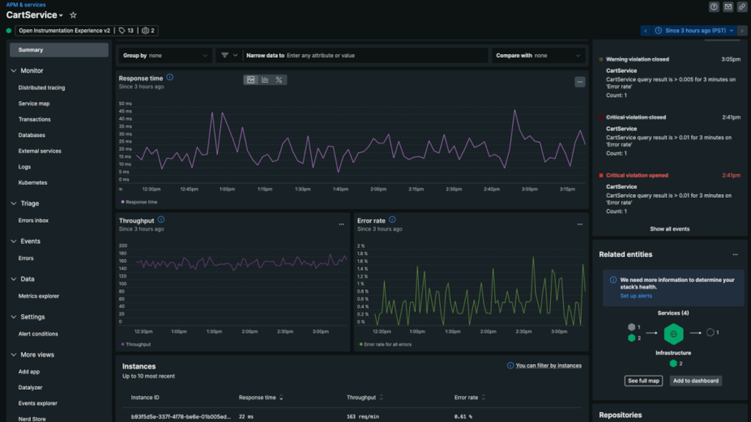751x422 pixels.
Task: Star the CartService entity
Action: pyautogui.click(x=73, y=15)
